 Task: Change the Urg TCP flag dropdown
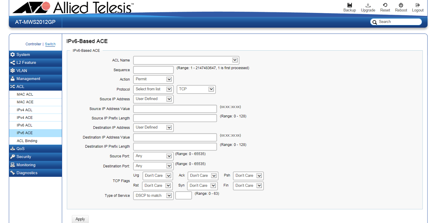tap(158, 176)
